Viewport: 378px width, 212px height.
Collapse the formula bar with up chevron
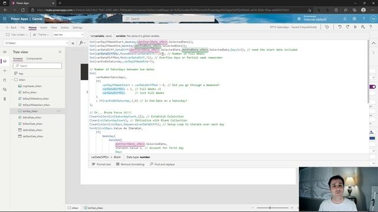373,43
